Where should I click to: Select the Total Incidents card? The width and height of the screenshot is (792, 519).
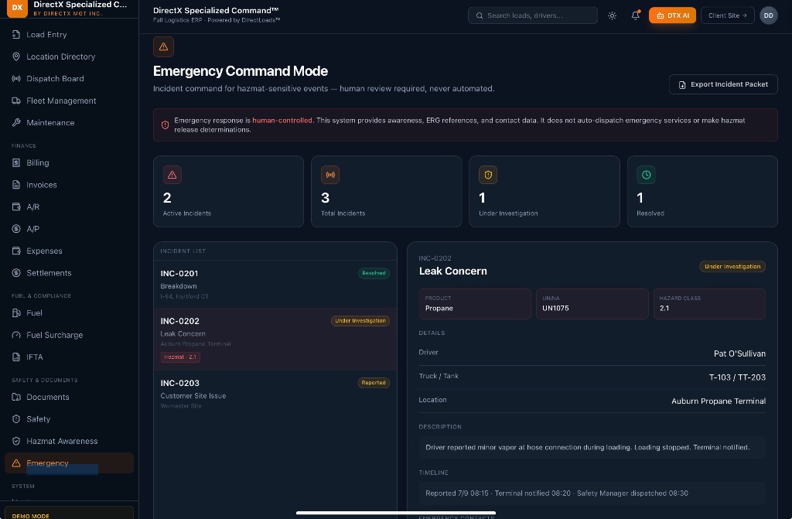click(387, 192)
